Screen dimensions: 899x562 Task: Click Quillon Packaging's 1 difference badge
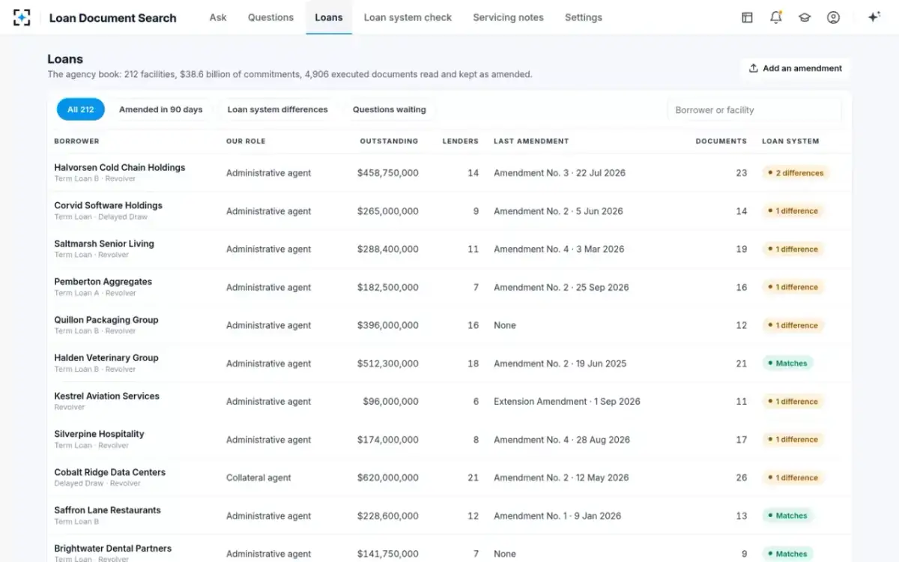793,325
